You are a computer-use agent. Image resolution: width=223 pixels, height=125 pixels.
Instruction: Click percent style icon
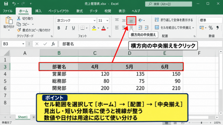click(x=210, y=28)
